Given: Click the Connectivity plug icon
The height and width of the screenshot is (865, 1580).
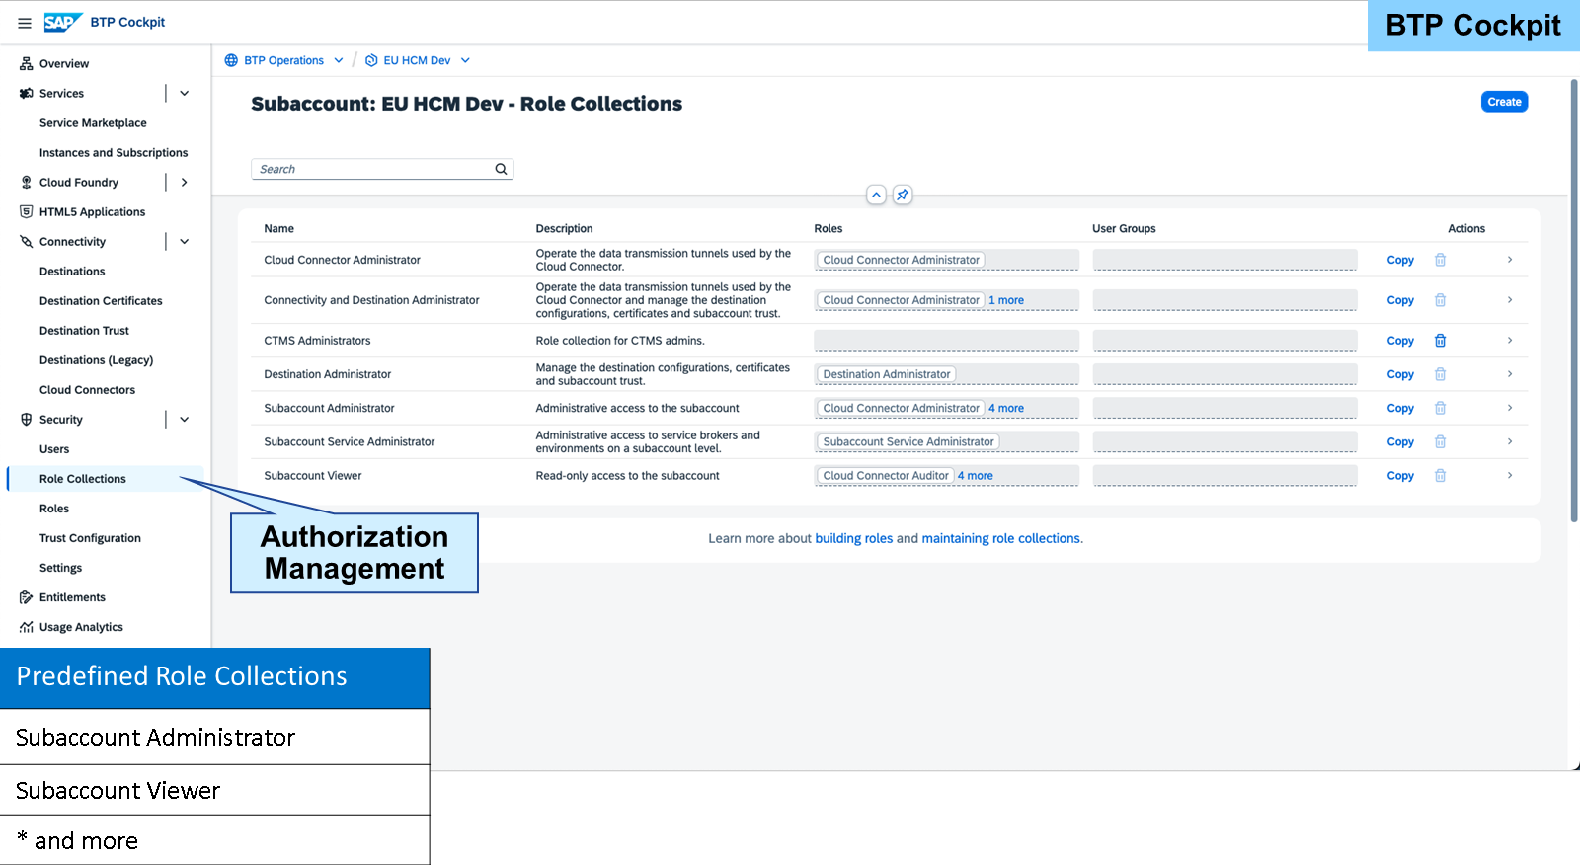Looking at the screenshot, I should [x=27, y=242].
